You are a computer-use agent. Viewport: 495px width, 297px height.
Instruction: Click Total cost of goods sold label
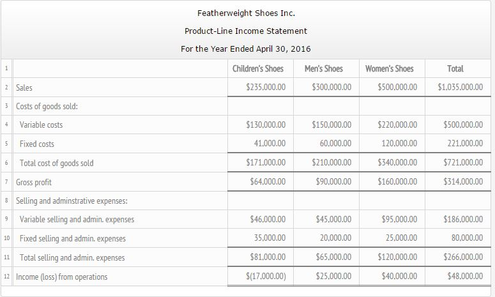point(56,163)
